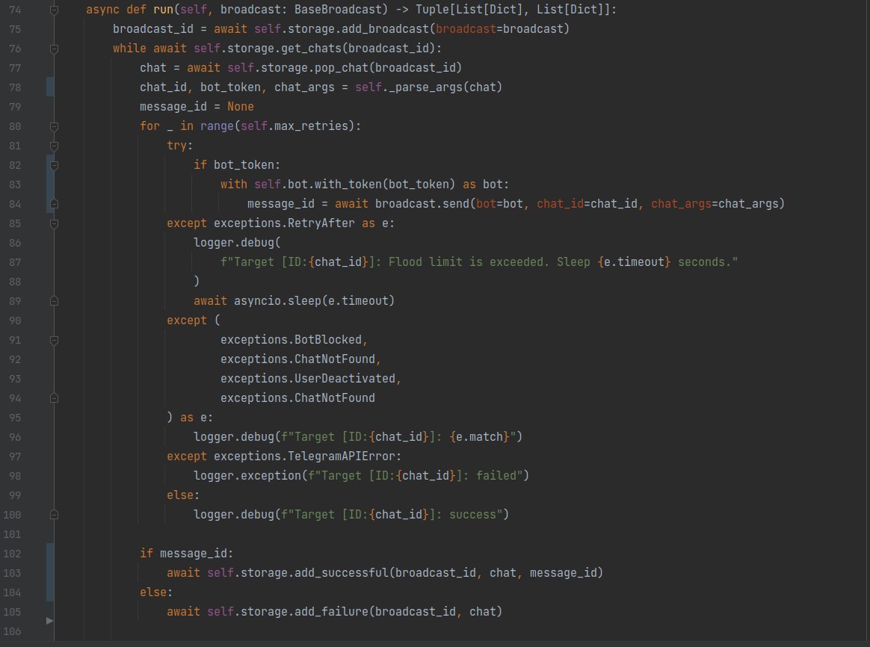Click 'logger.exception' call on line 98

pos(247,475)
